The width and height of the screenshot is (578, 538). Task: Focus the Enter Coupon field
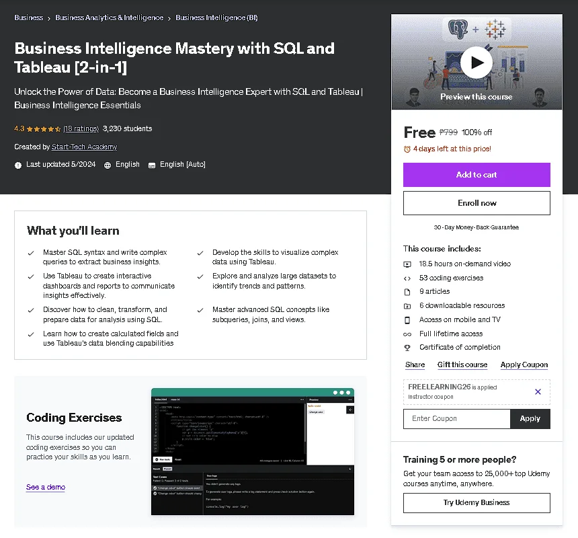coord(457,419)
